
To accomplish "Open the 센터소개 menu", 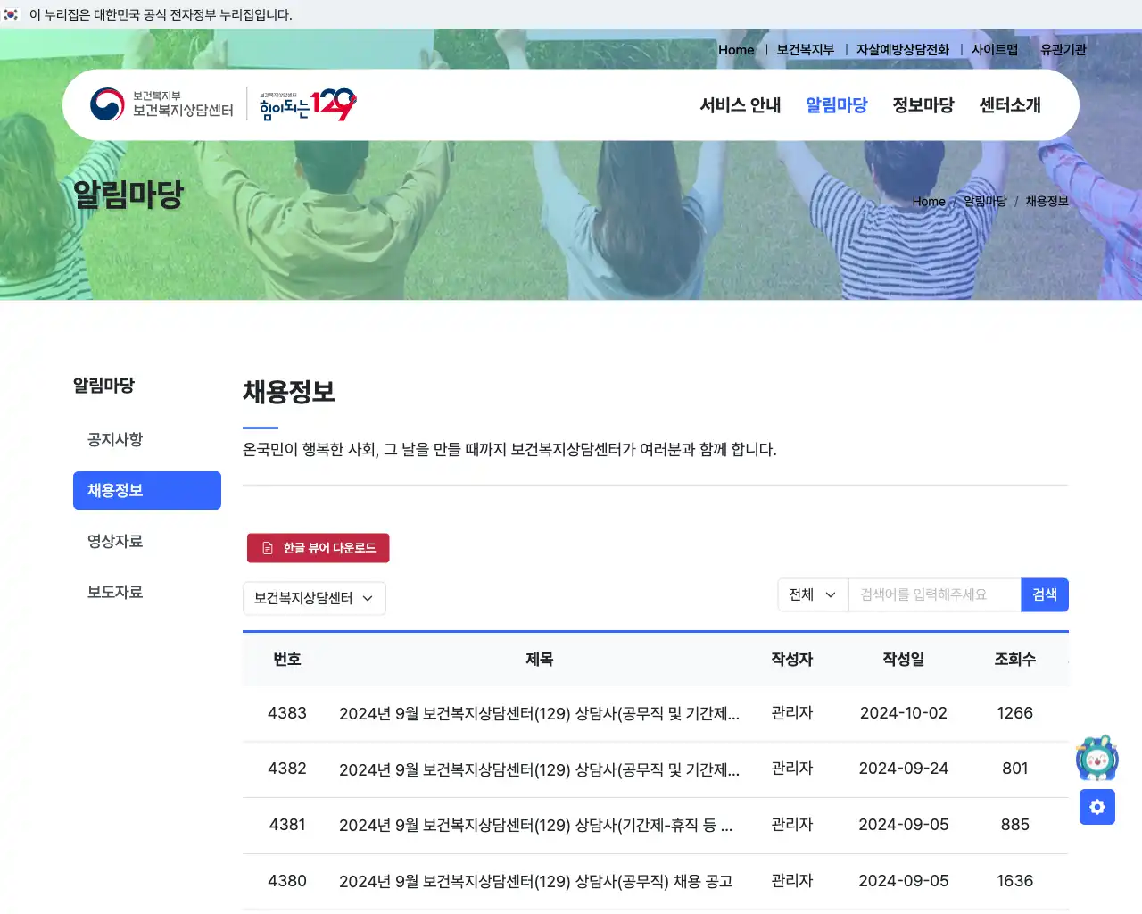I will pyautogui.click(x=1009, y=104).
